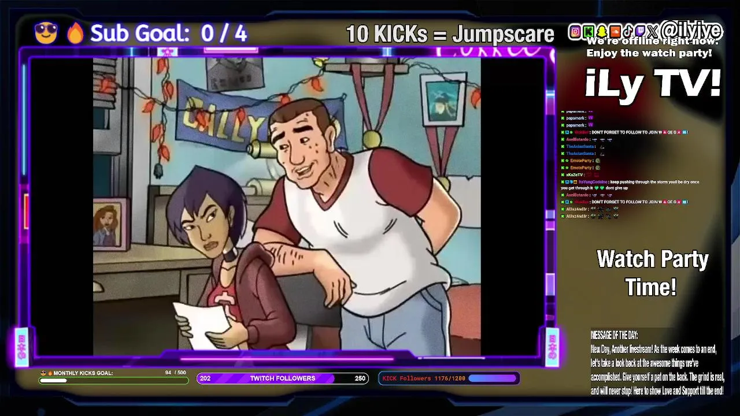The height and width of the screenshot is (416, 740).
Task: Click the yellow Snapchat ghost icon
Action: (602, 32)
